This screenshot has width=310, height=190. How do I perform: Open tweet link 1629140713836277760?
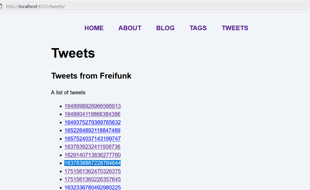click(x=93, y=155)
